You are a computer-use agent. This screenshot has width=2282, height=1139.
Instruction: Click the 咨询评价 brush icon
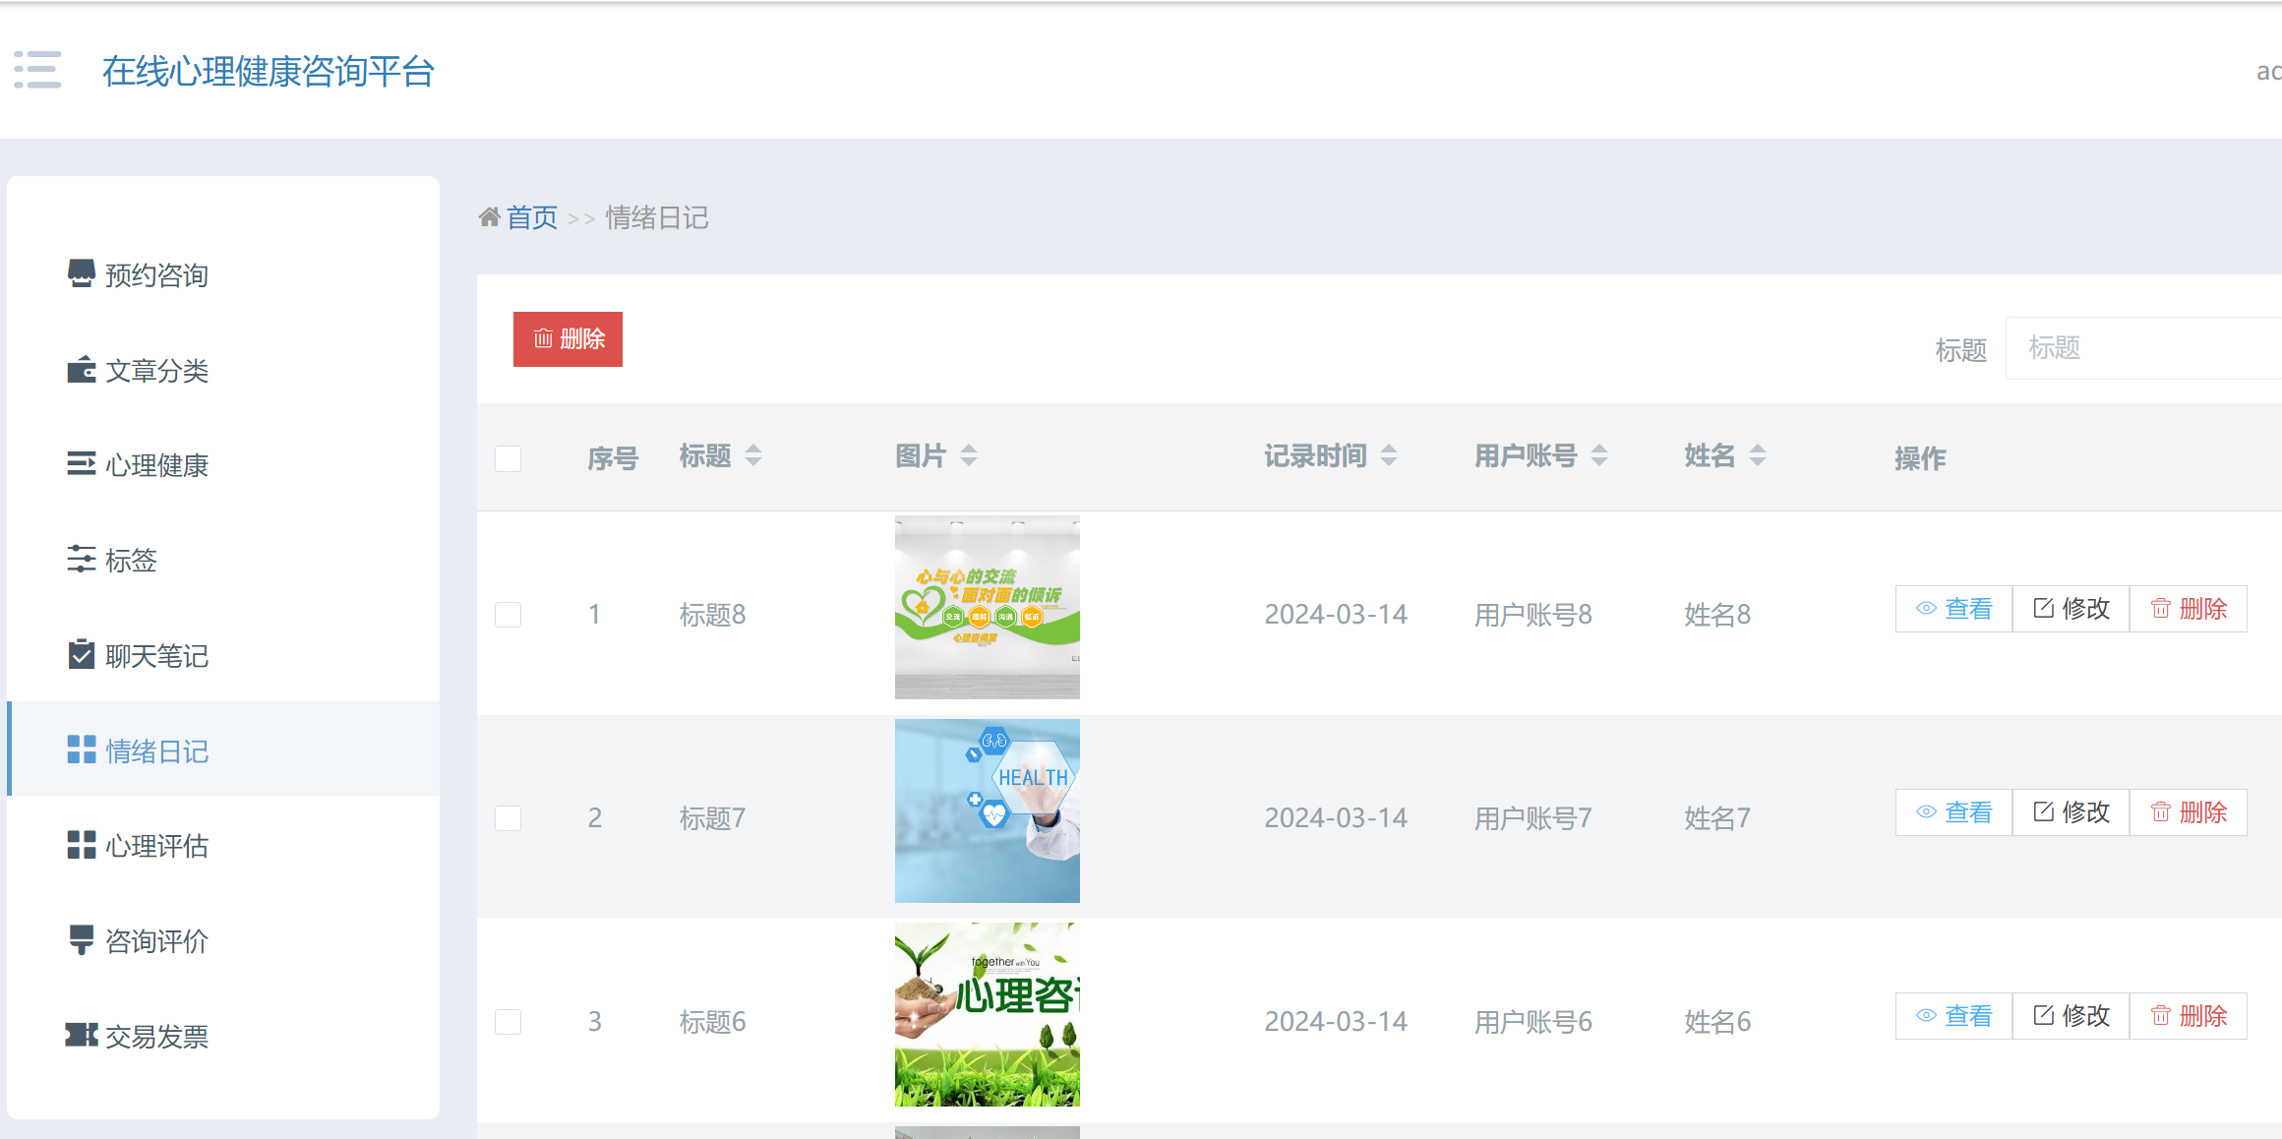(81, 939)
